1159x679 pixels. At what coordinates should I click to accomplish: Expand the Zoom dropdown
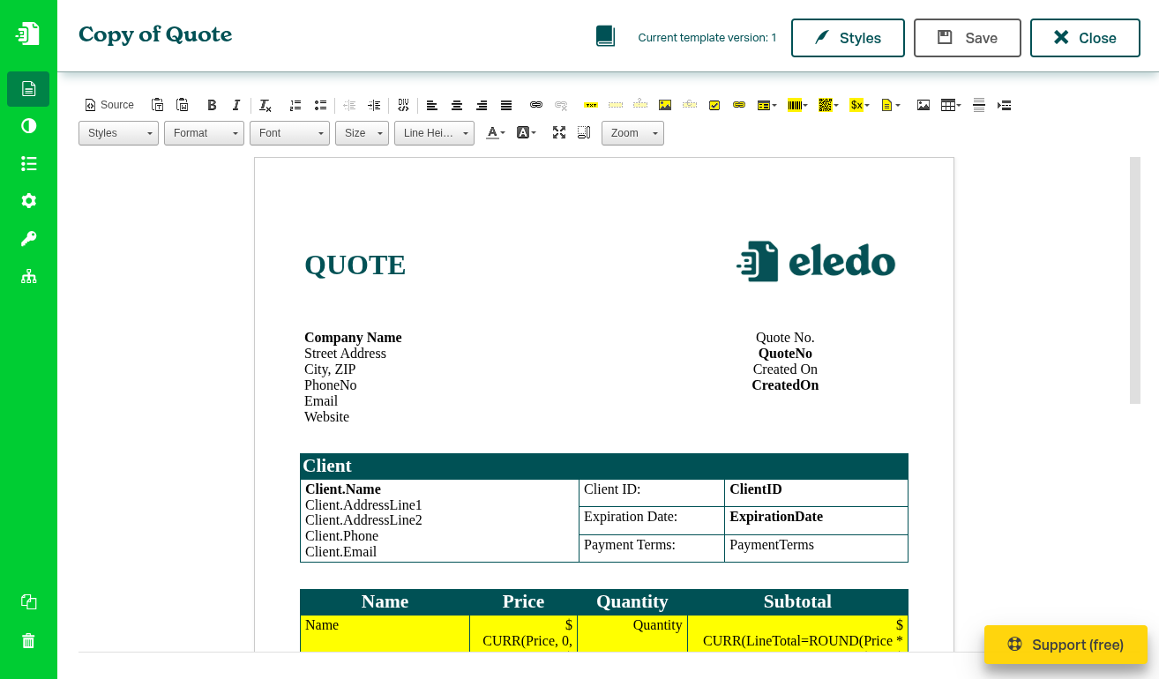[x=632, y=133]
